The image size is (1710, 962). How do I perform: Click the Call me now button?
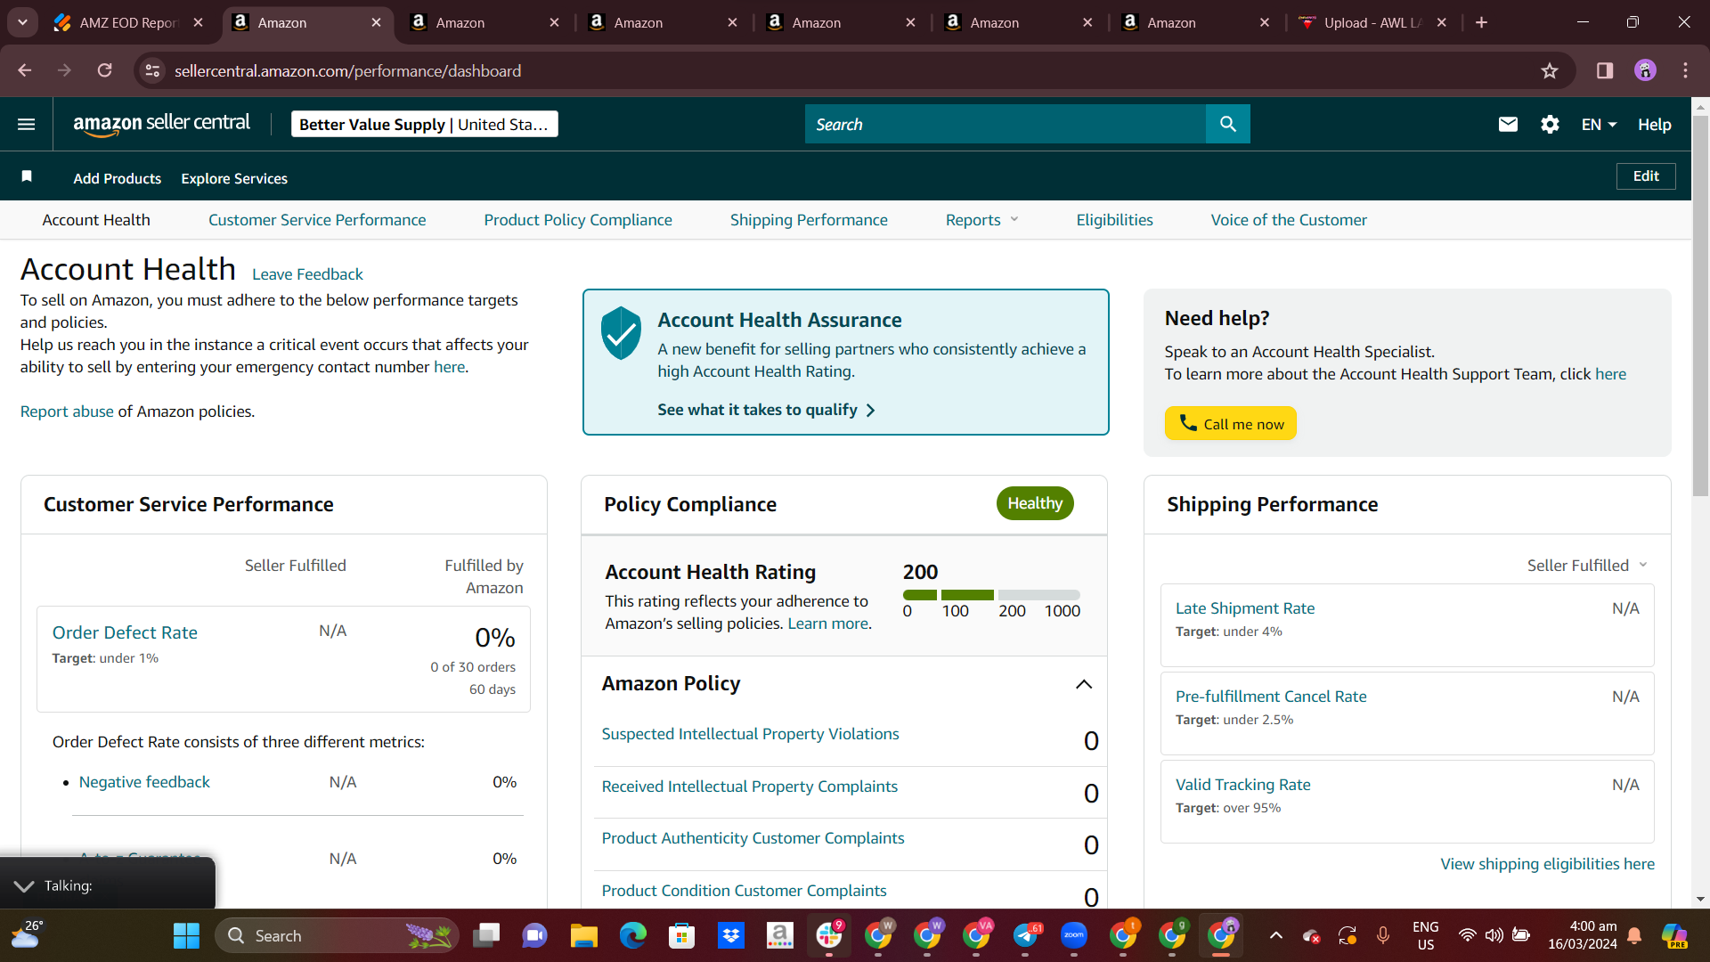point(1231,424)
